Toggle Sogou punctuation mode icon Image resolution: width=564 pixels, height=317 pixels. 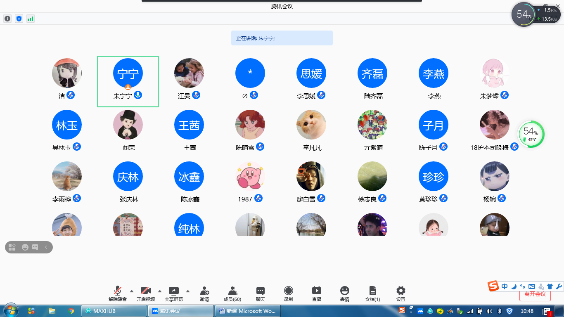click(x=522, y=286)
